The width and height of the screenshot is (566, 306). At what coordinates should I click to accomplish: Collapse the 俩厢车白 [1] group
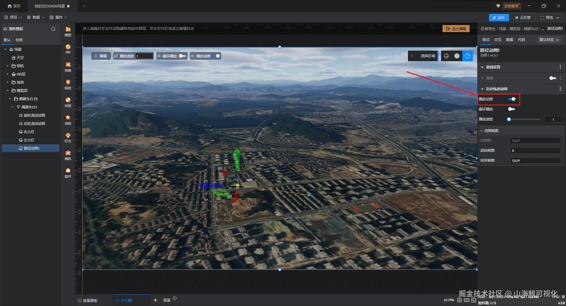point(10,99)
